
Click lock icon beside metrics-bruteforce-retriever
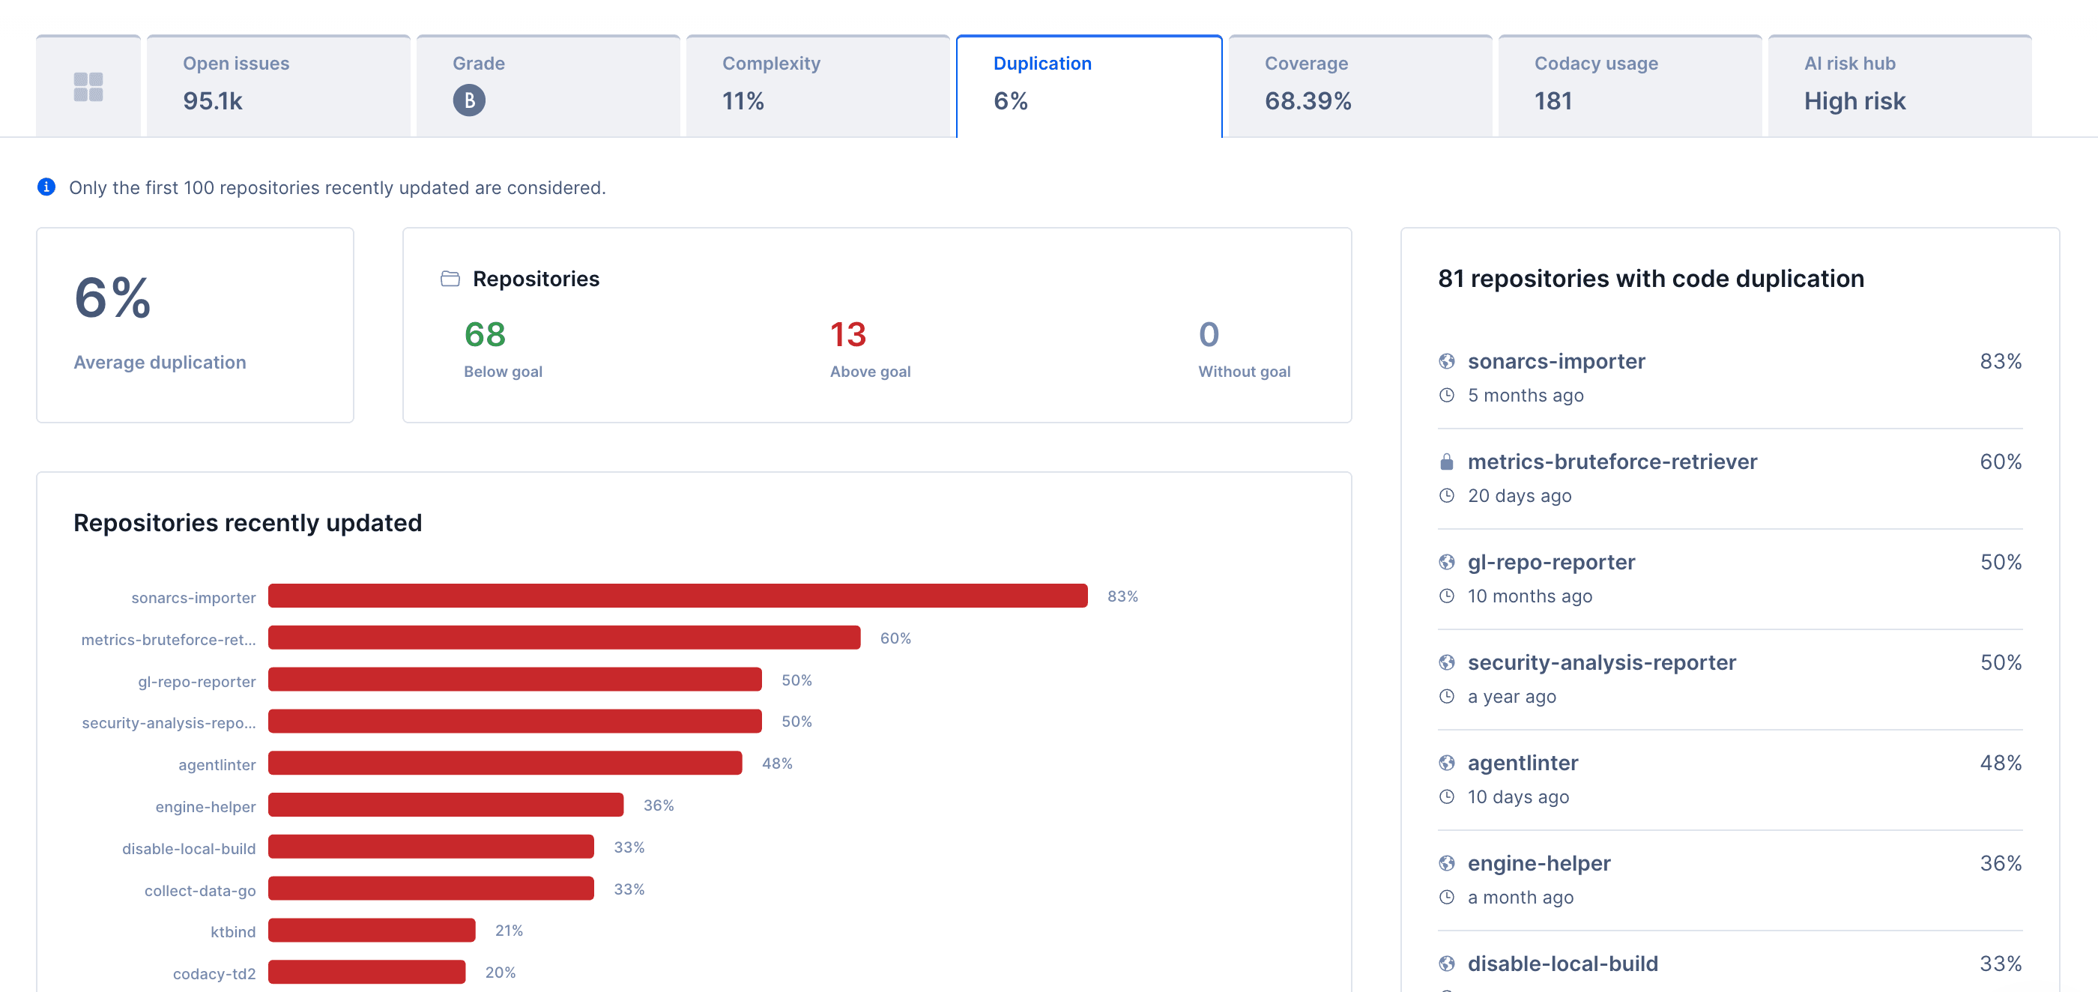1446,462
